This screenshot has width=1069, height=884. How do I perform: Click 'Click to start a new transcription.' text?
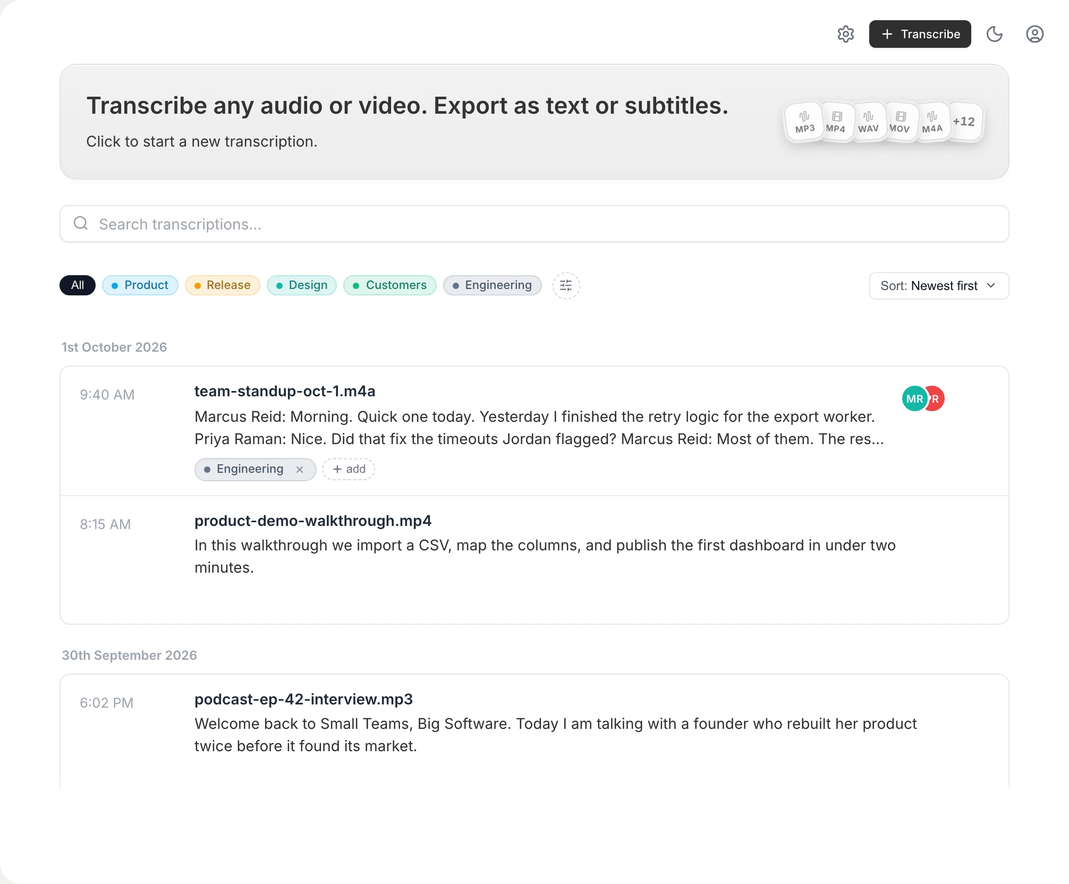pyautogui.click(x=202, y=141)
